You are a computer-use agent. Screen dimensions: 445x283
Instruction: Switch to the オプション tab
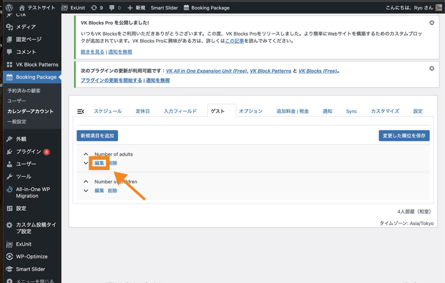click(250, 111)
